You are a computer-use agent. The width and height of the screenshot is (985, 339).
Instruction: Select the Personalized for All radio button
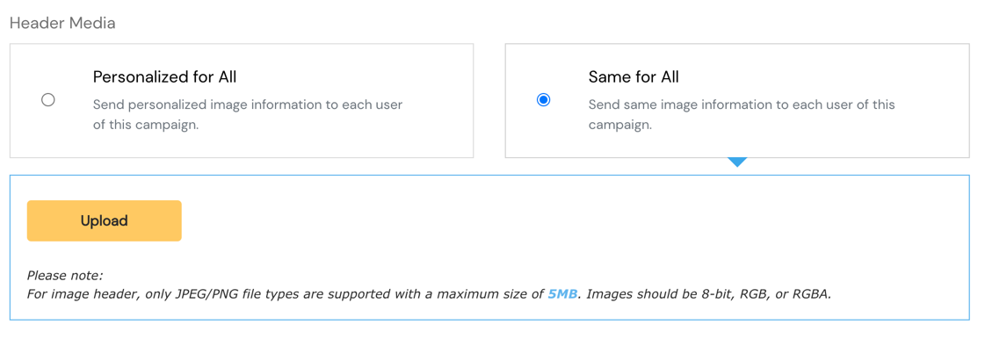(x=47, y=100)
